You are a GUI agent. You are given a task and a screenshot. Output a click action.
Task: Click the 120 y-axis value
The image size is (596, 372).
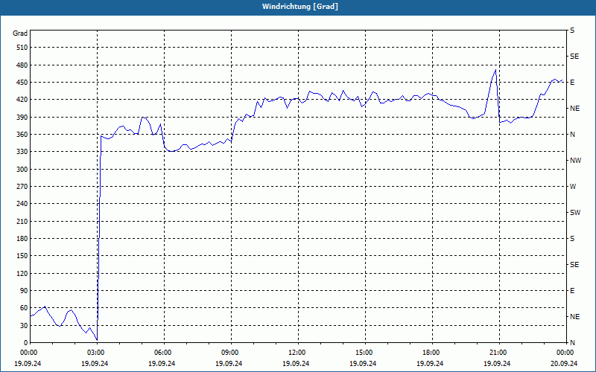click(22, 273)
